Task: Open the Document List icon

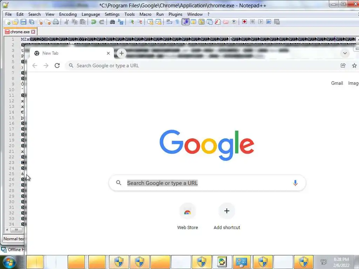Action: [x=210, y=22]
